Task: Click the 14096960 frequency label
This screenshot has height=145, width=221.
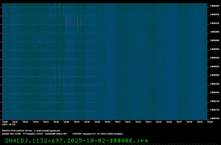Action: (x=214, y=6)
